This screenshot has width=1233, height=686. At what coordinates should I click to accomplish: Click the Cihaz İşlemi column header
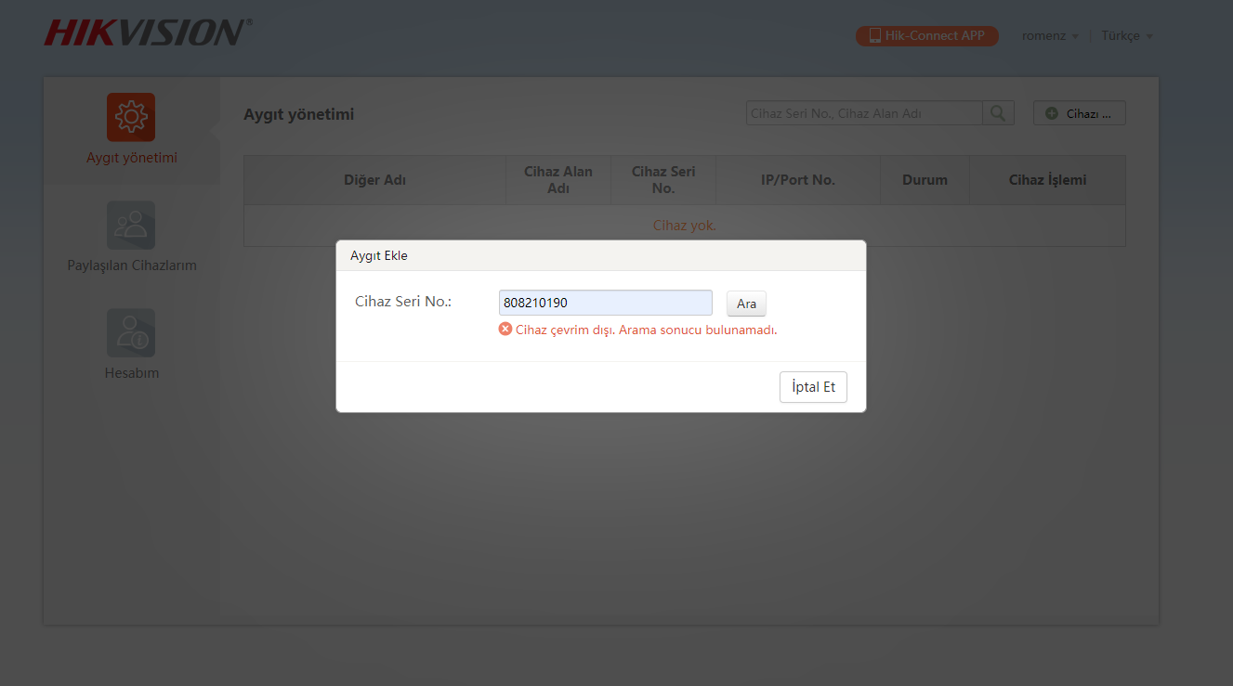coord(1047,180)
